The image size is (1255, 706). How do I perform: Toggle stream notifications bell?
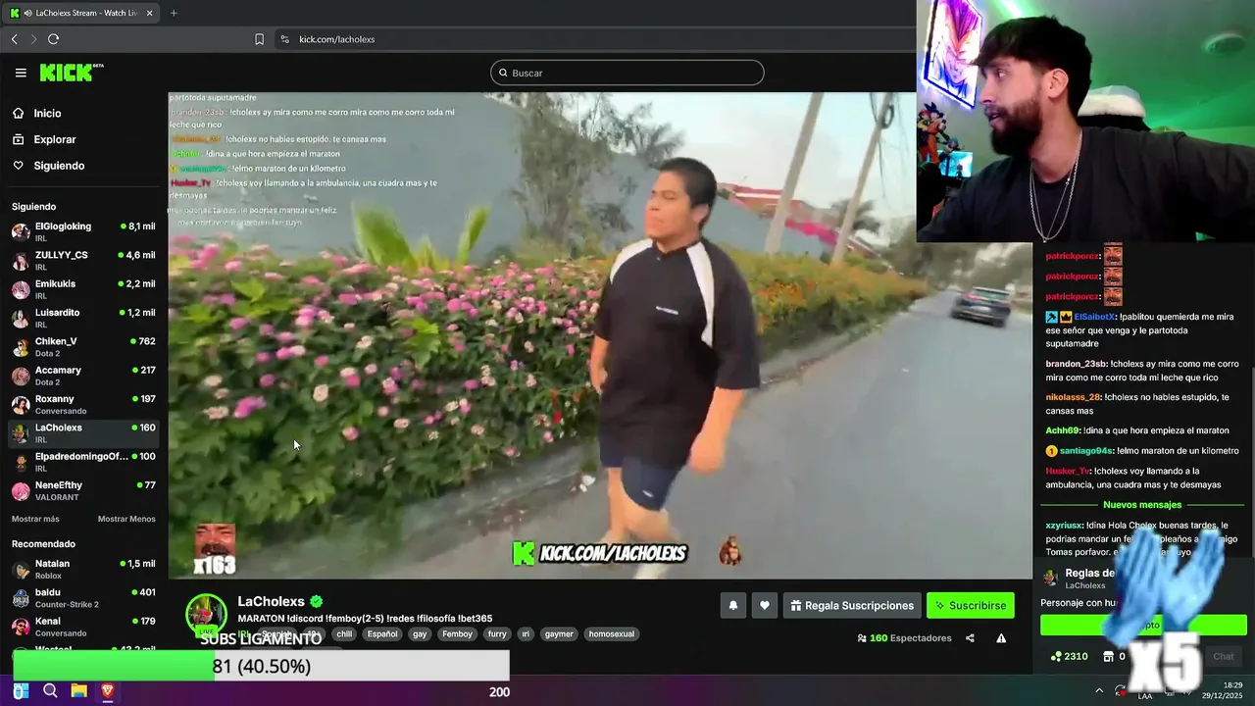click(732, 606)
